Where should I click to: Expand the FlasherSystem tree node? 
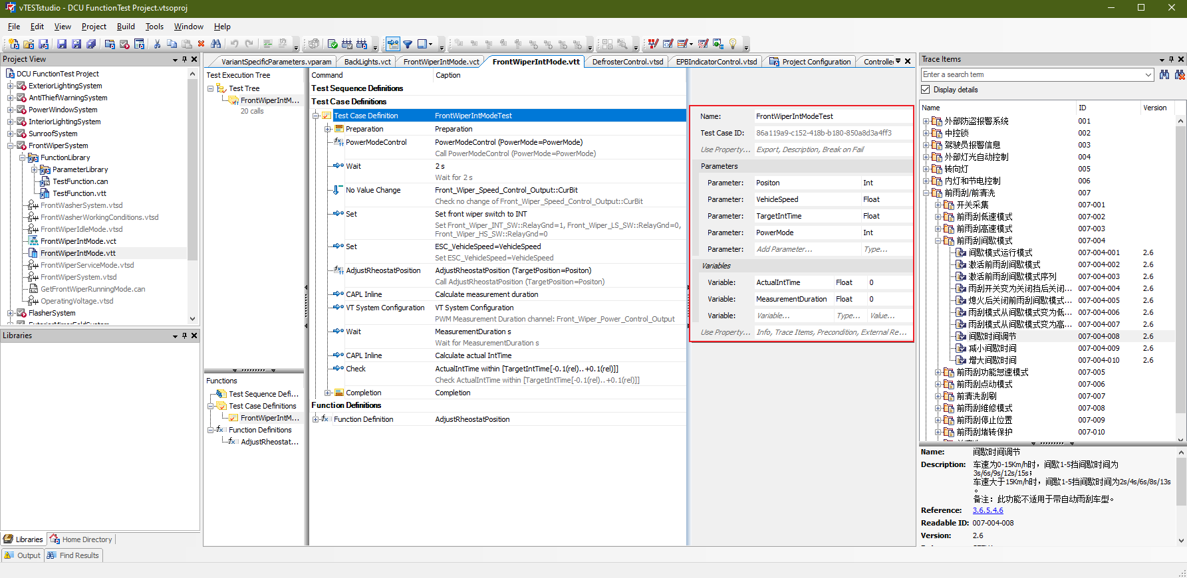tap(11, 313)
